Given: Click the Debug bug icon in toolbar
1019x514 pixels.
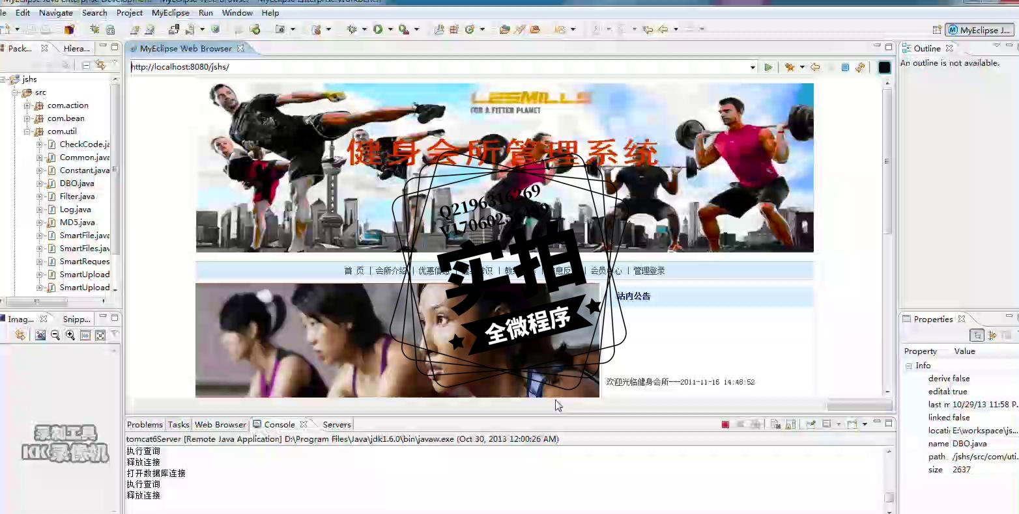Looking at the screenshot, I should point(352,29).
